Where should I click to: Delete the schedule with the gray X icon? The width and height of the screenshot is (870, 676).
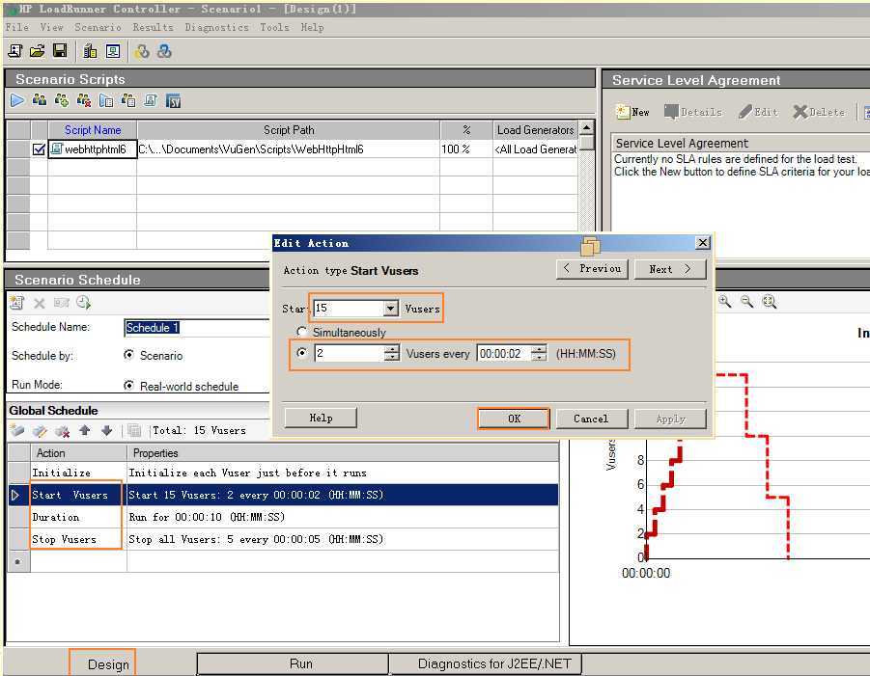point(39,303)
